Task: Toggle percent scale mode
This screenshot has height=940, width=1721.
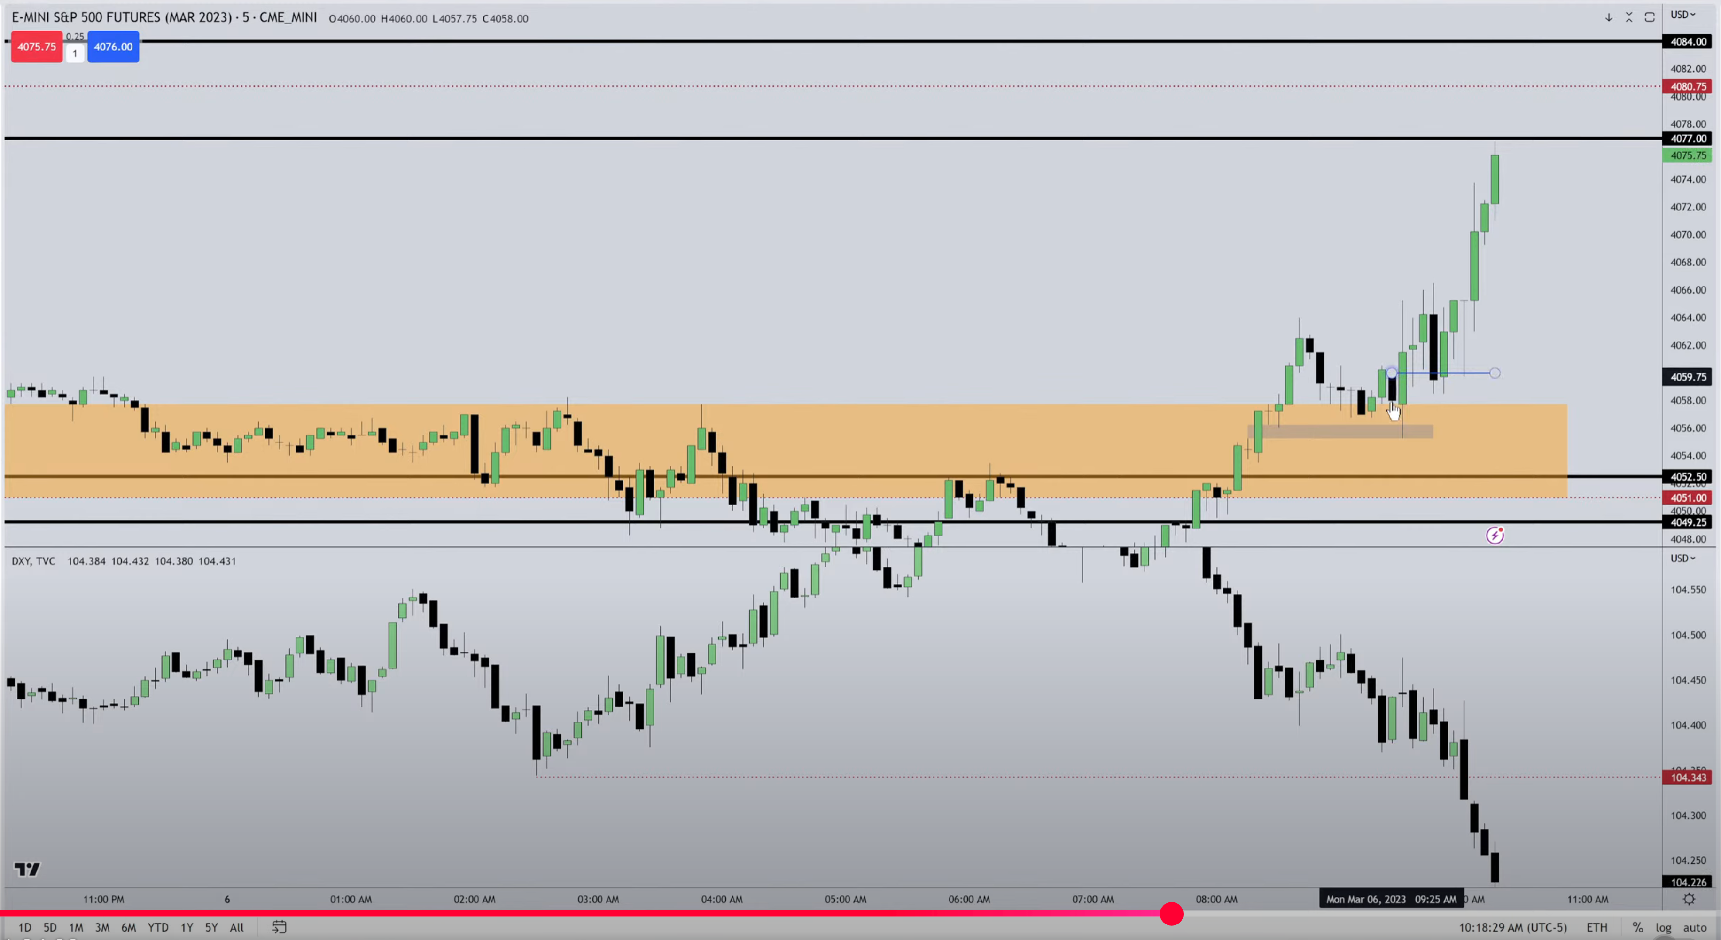Action: point(1637,927)
